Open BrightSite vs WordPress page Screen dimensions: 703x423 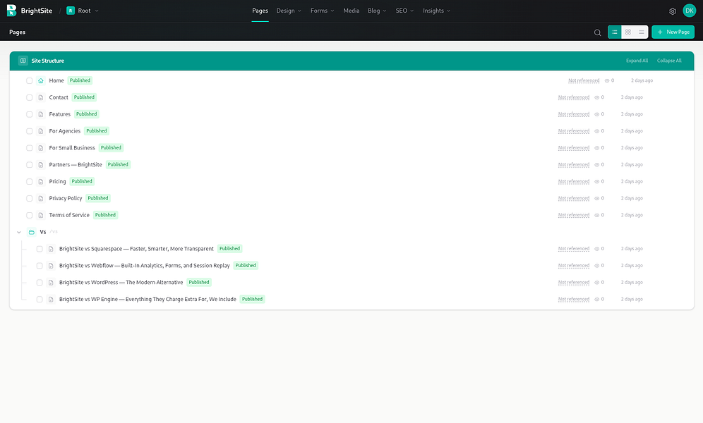[121, 283]
